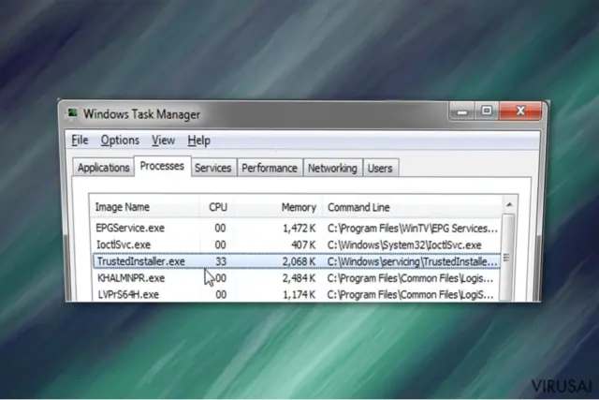Click the KHALMNPR.exe command line path
This screenshot has height=400, width=599.
[410, 278]
